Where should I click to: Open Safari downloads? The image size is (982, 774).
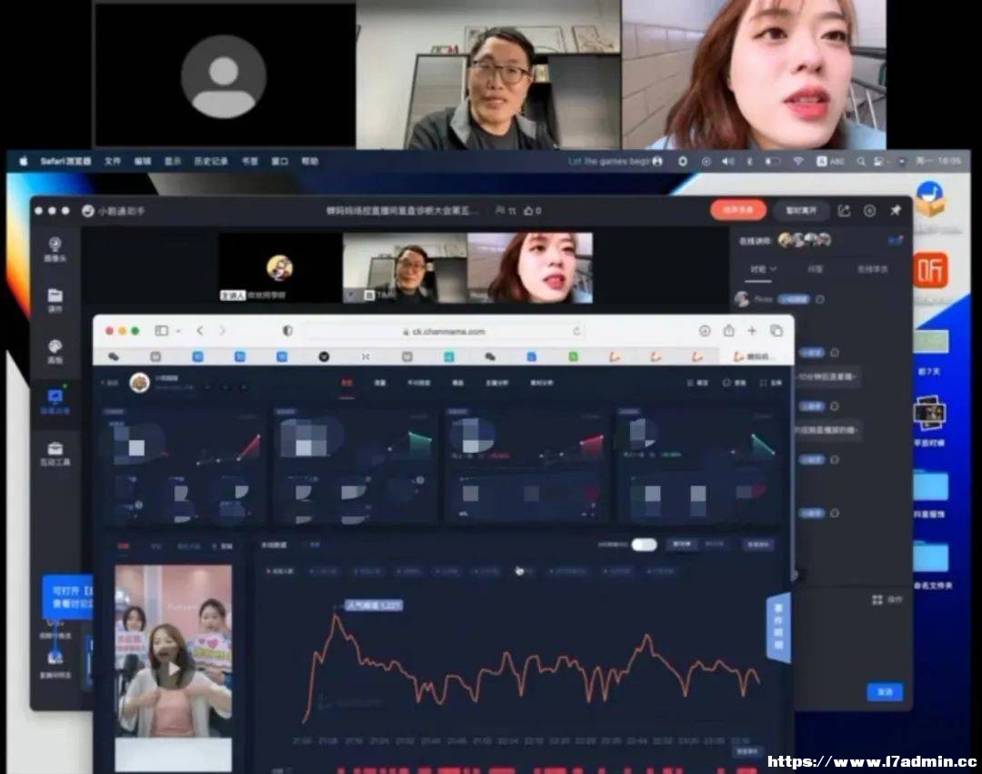coord(705,331)
